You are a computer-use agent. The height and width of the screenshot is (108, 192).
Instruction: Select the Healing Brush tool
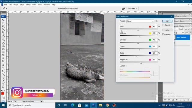tap(3, 39)
